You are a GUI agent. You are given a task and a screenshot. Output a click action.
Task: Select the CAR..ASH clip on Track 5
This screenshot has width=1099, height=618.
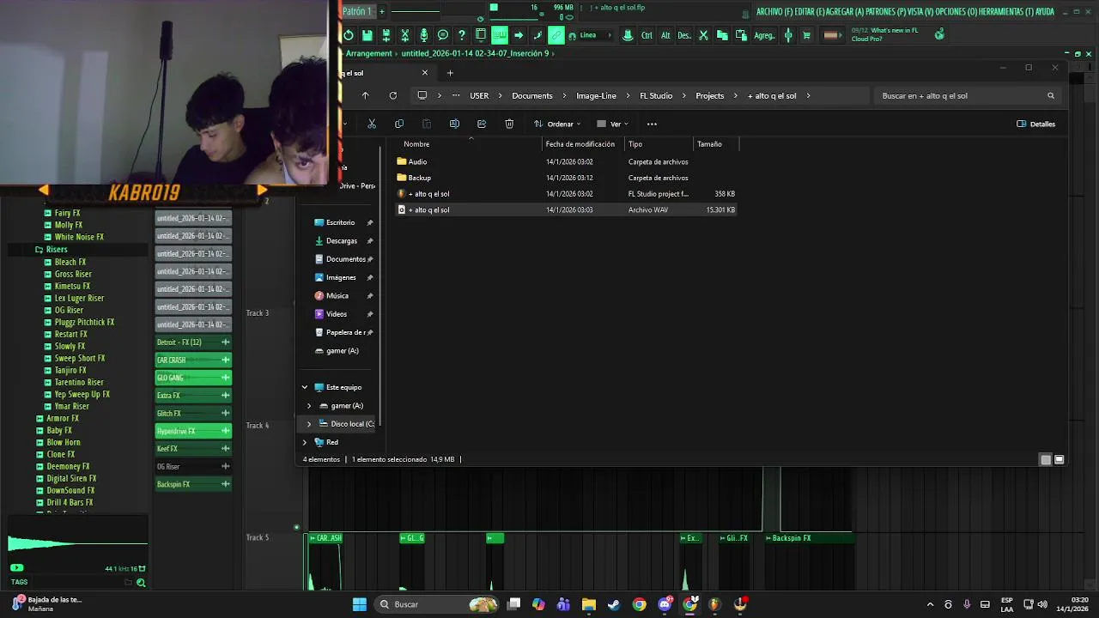[x=325, y=538]
